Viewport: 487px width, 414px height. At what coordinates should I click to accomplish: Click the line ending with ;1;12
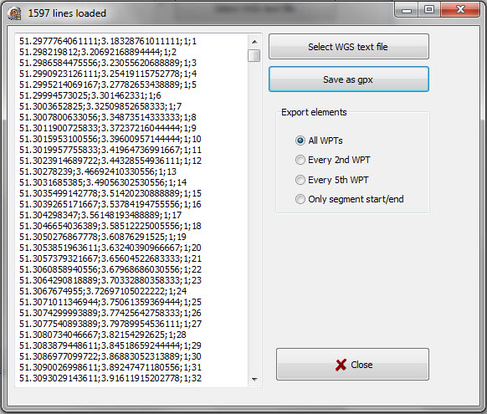pos(110,161)
